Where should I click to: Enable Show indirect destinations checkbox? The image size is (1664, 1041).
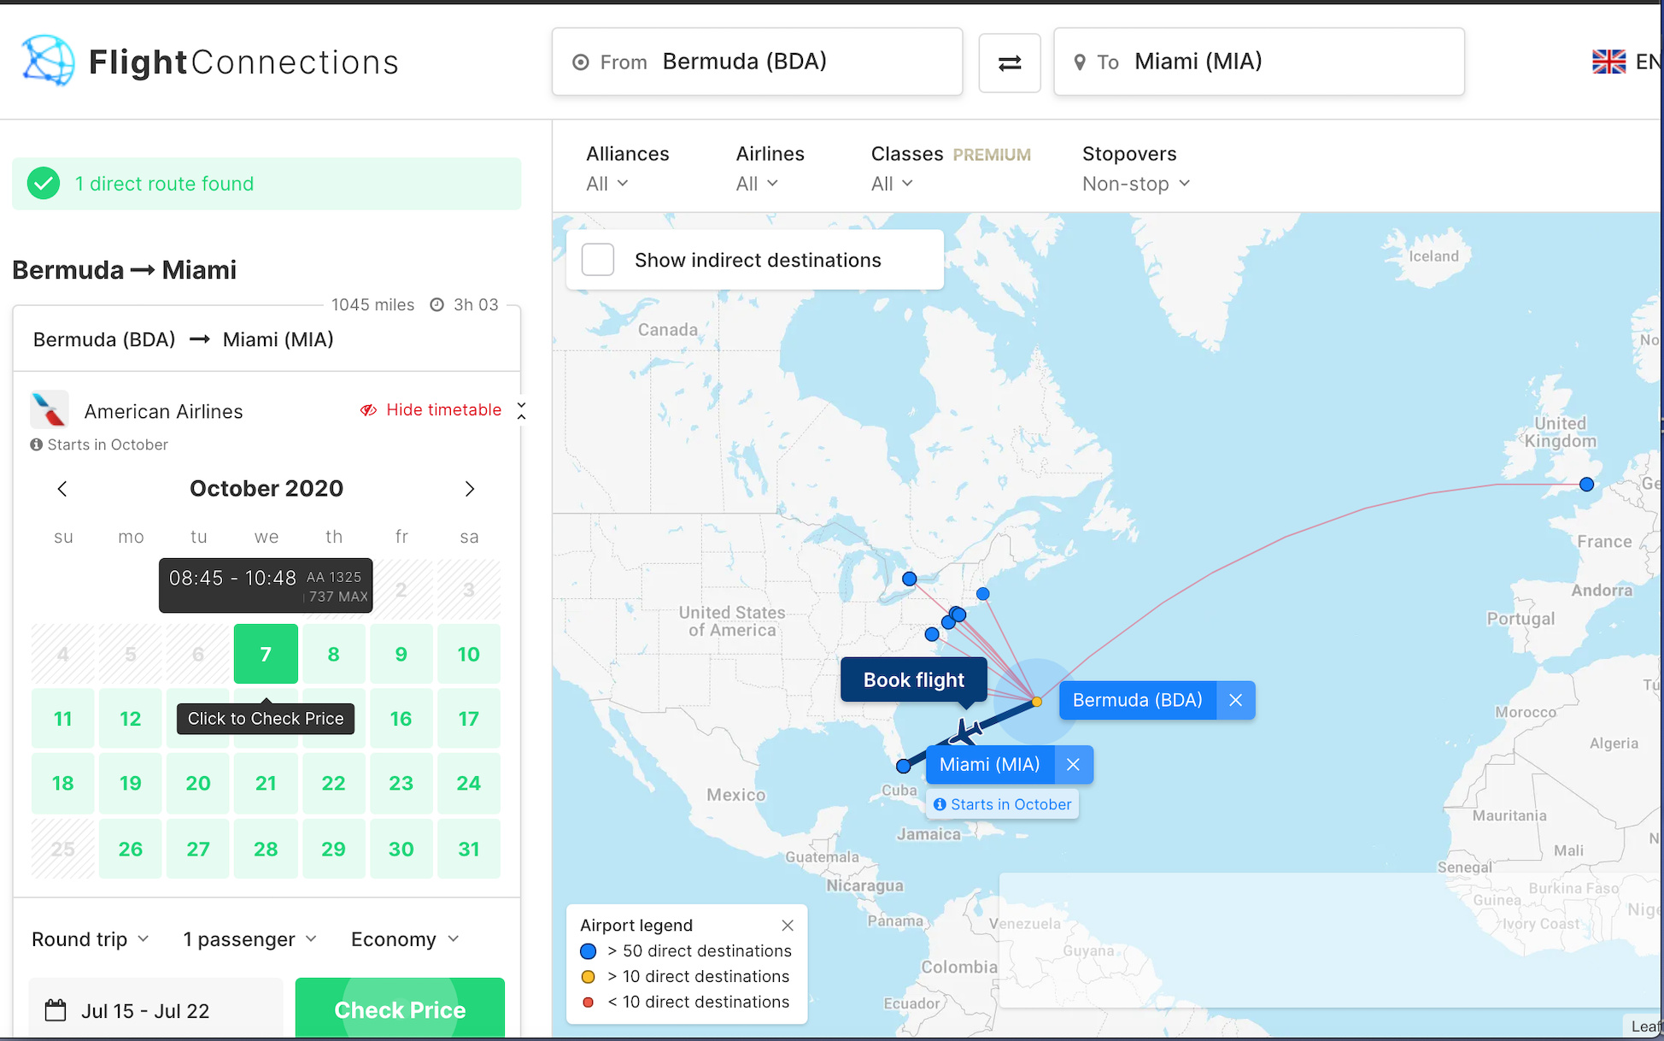click(598, 260)
